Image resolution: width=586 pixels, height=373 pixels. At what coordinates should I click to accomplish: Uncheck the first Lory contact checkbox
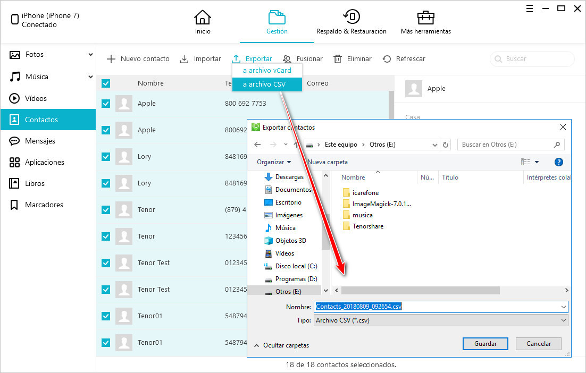coord(106,156)
